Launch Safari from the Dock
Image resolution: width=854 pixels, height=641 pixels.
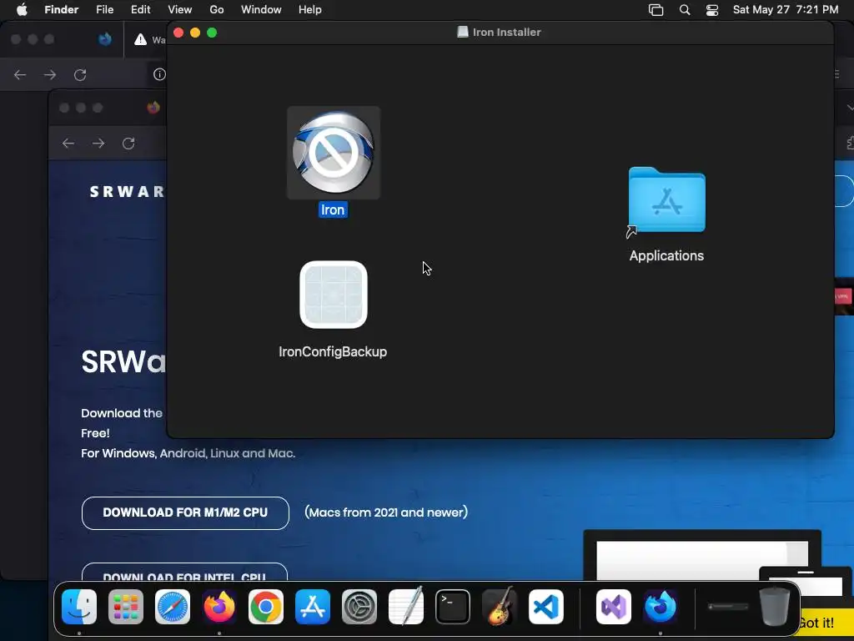click(173, 607)
